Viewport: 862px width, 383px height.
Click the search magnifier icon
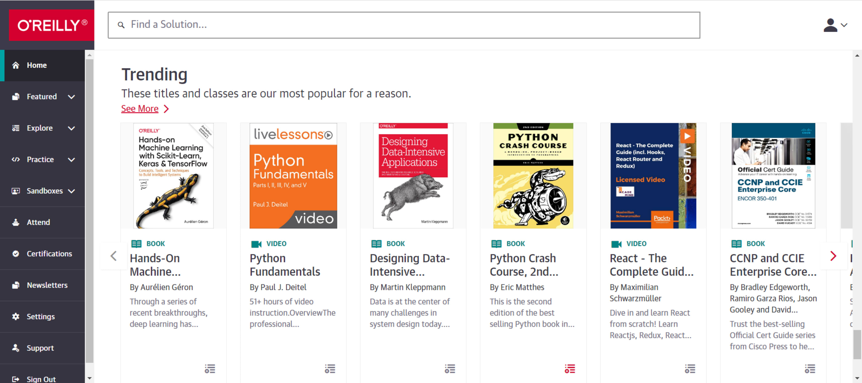[121, 25]
